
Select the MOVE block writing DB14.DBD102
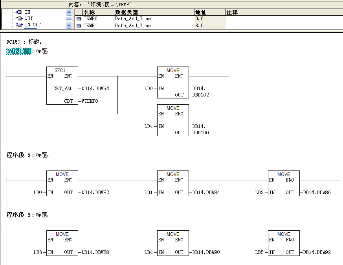pos(173,83)
